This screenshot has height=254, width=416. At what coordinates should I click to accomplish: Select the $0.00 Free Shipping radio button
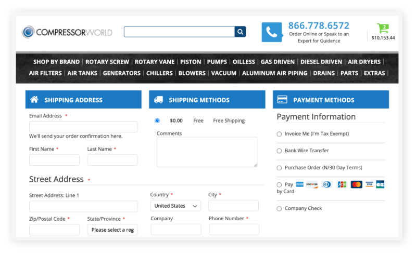coord(157,121)
